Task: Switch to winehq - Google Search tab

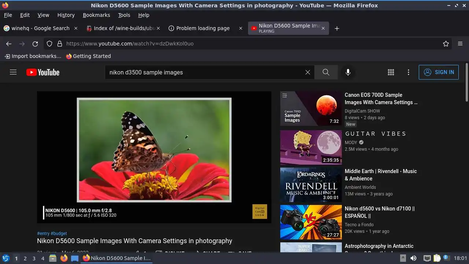Action: point(40,28)
